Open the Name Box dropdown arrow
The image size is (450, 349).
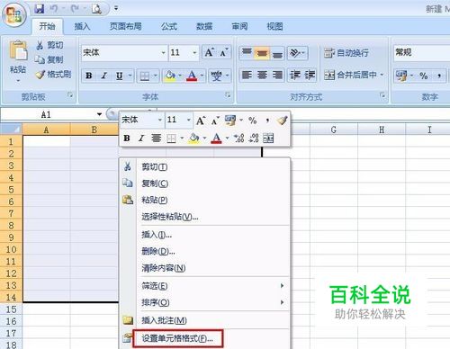click(x=99, y=114)
